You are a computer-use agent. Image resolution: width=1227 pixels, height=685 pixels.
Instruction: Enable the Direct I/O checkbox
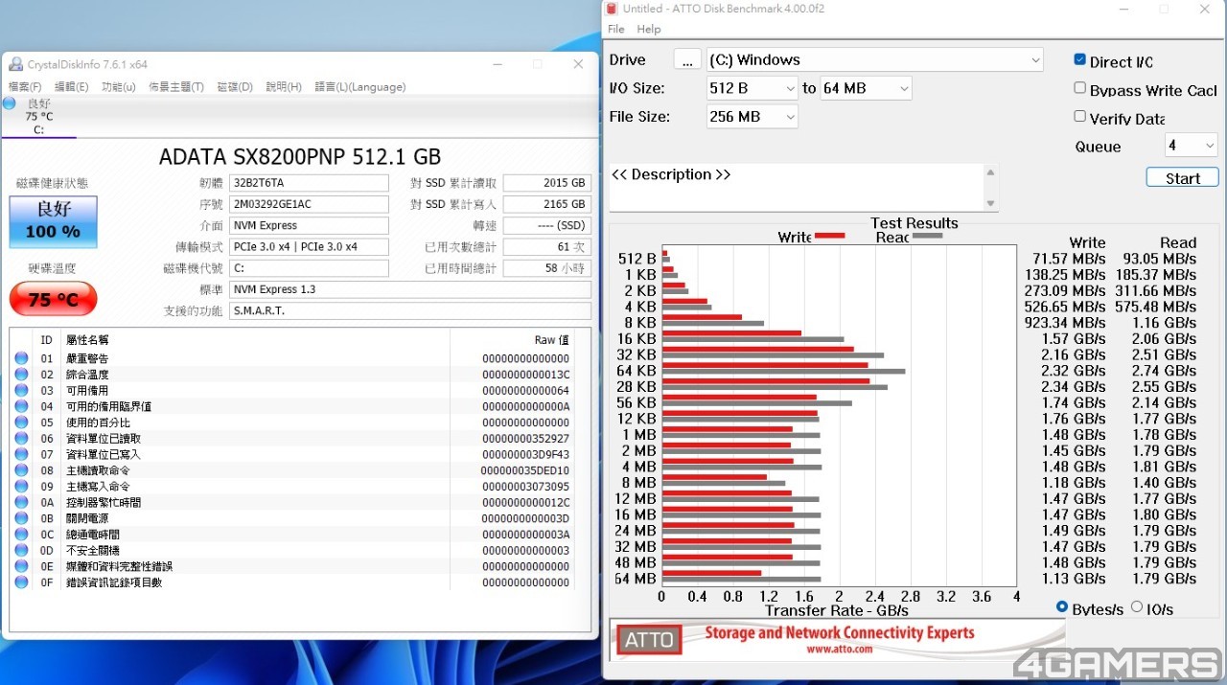(x=1080, y=60)
